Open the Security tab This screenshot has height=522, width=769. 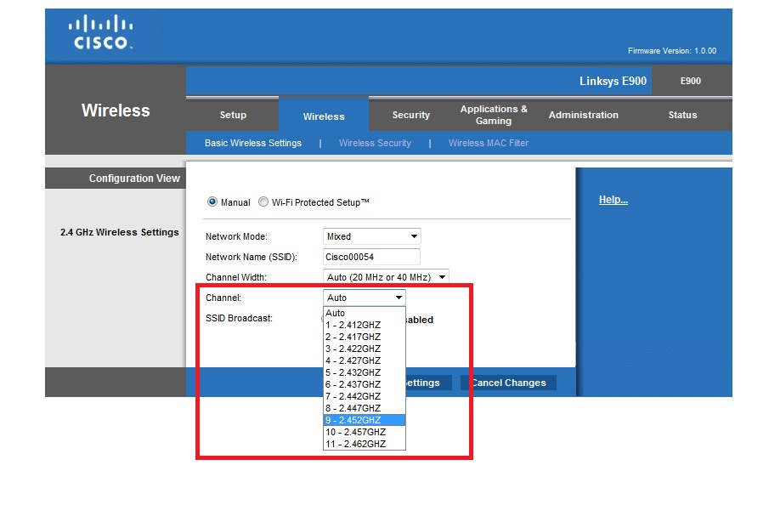pyautogui.click(x=411, y=115)
